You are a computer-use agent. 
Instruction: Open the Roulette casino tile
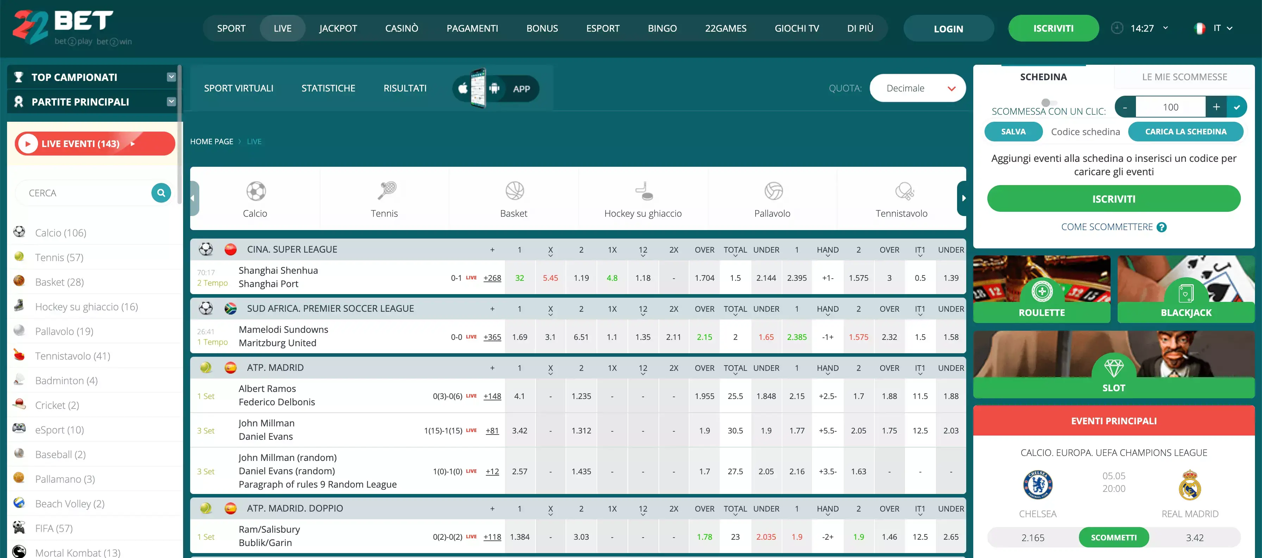coord(1041,289)
